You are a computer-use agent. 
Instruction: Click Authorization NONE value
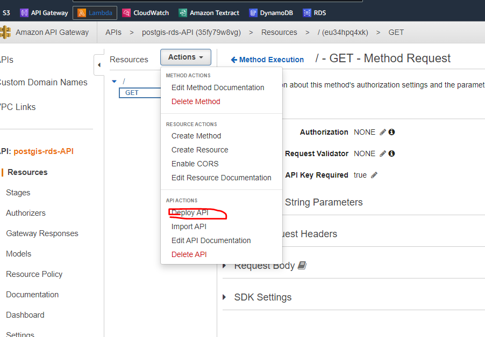tap(365, 132)
